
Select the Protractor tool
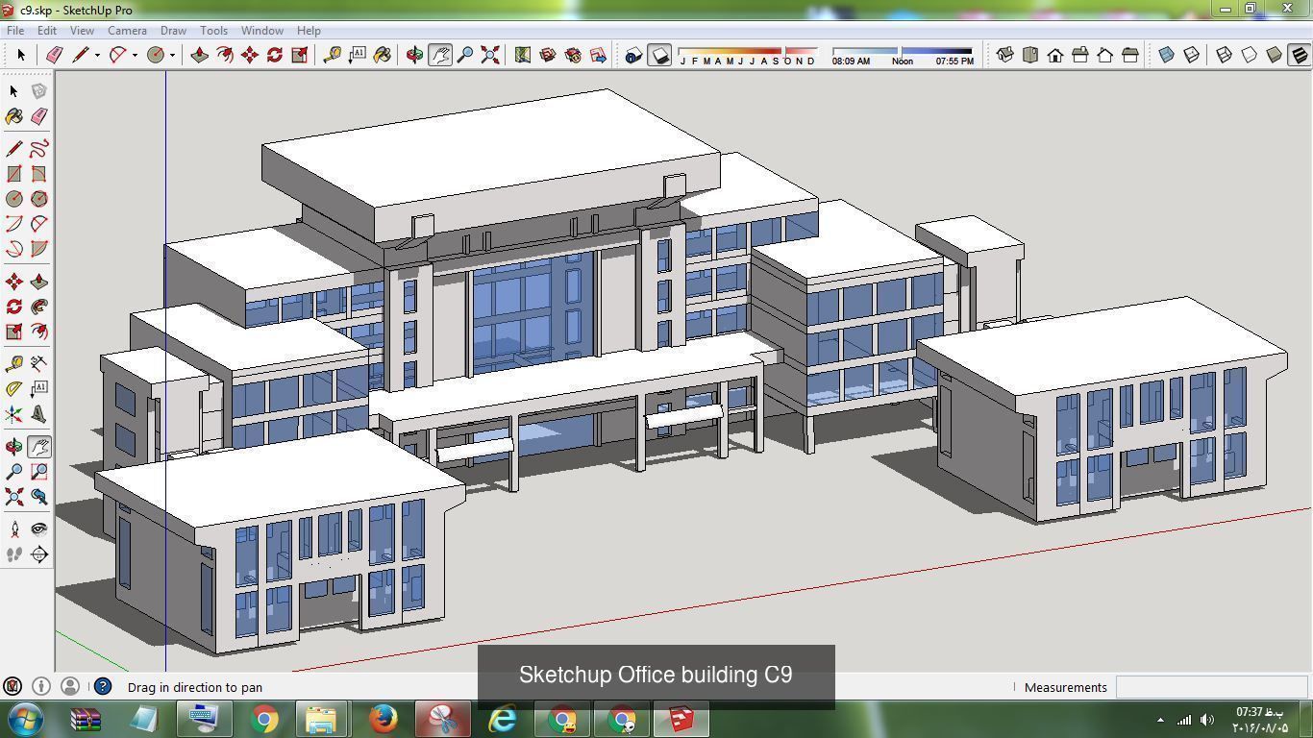pos(13,388)
